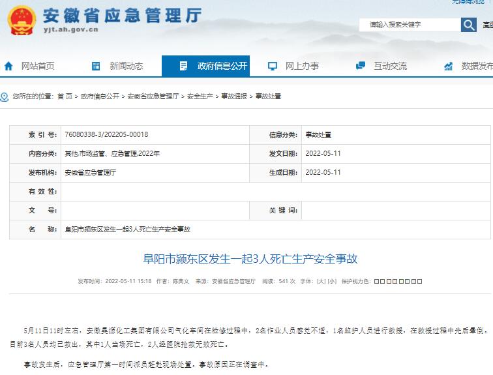Pick the last eye-protection color swatch

coord(419,281)
